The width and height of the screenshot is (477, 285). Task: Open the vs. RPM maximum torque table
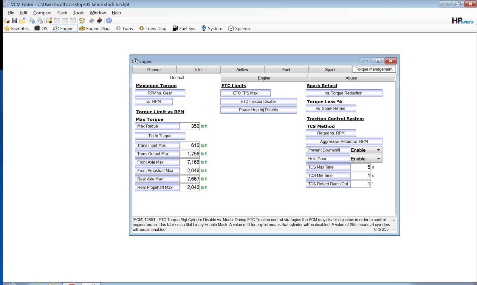tap(154, 102)
